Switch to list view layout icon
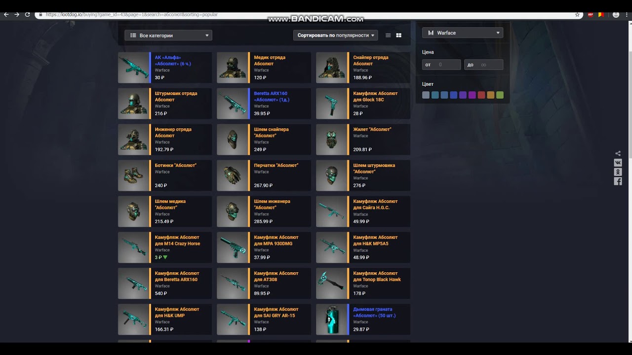632x355 pixels. coord(388,35)
